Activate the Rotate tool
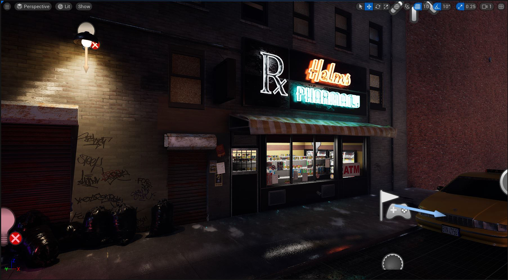This screenshot has width=508, height=280. click(x=377, y=6)
